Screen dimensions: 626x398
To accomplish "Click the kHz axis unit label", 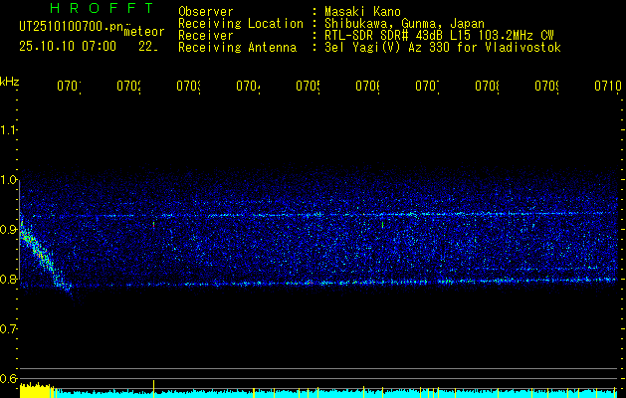I will [9, 81].
